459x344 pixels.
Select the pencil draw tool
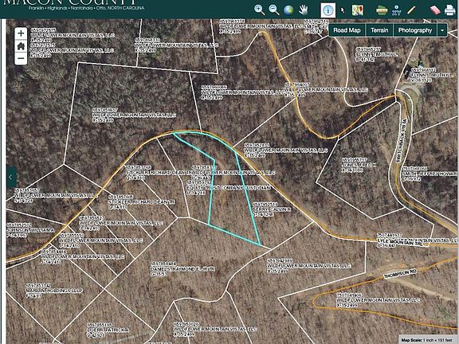coord(411,10)
